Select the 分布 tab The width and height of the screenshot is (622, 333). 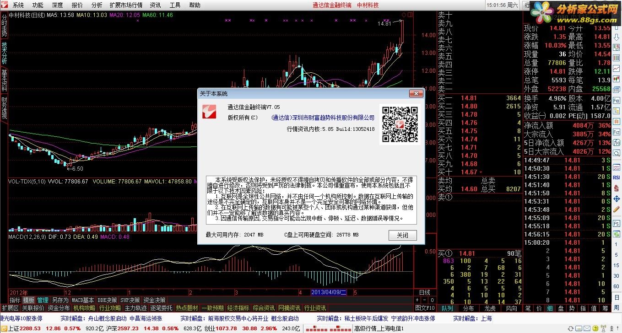(x=468, y=308)
